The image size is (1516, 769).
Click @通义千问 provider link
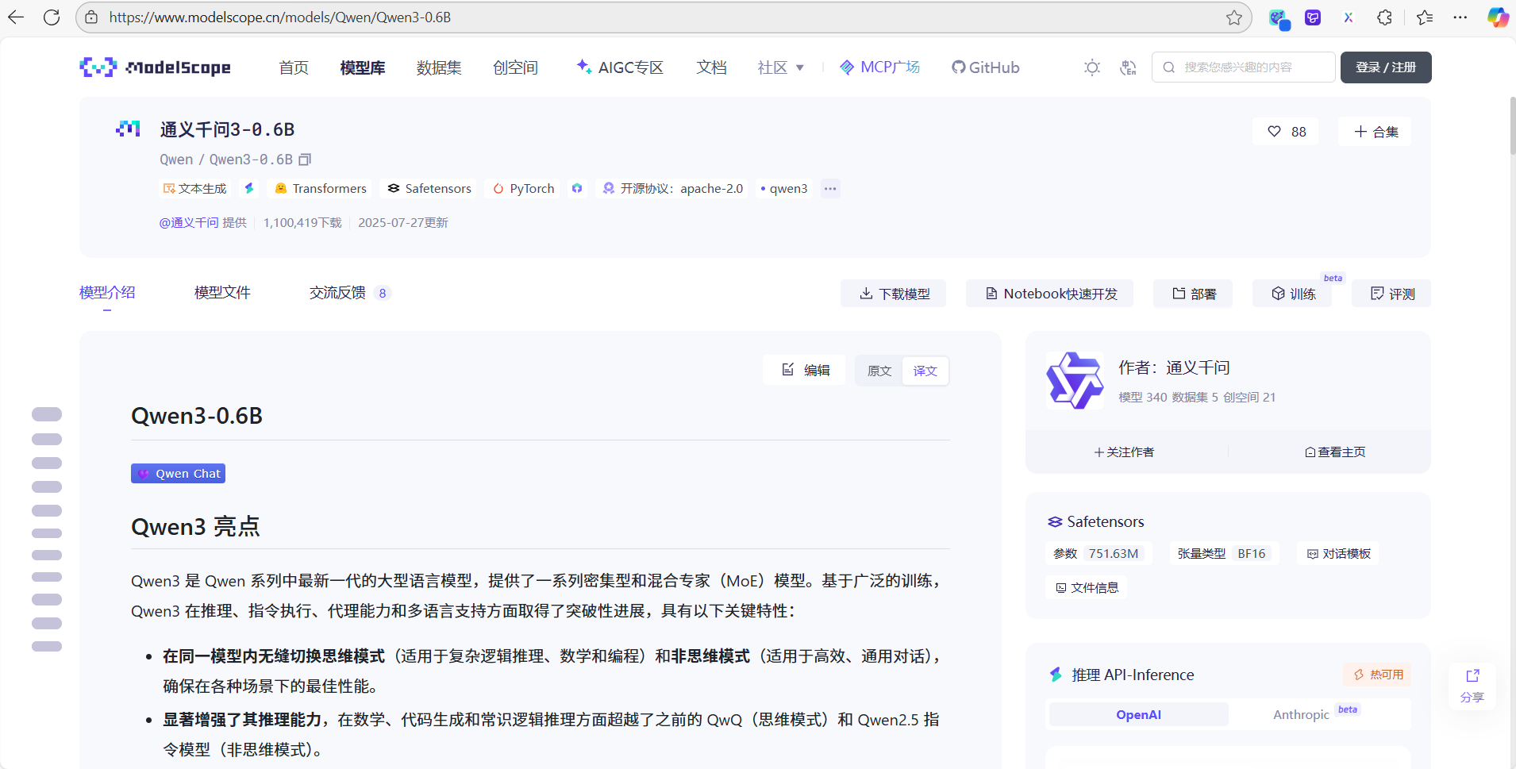(x=189, y=223)
